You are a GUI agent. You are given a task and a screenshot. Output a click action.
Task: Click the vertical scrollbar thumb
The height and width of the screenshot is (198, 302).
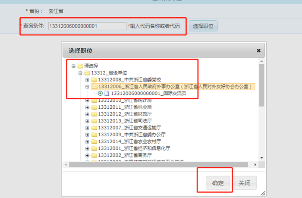[x=262, y=85]
